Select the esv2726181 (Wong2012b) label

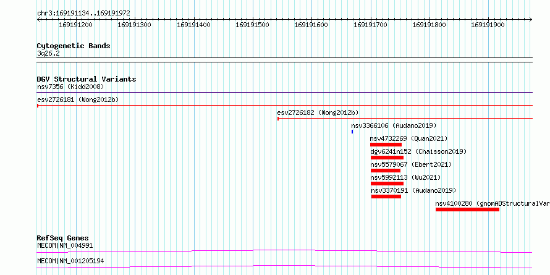click(x=78, y=99)
